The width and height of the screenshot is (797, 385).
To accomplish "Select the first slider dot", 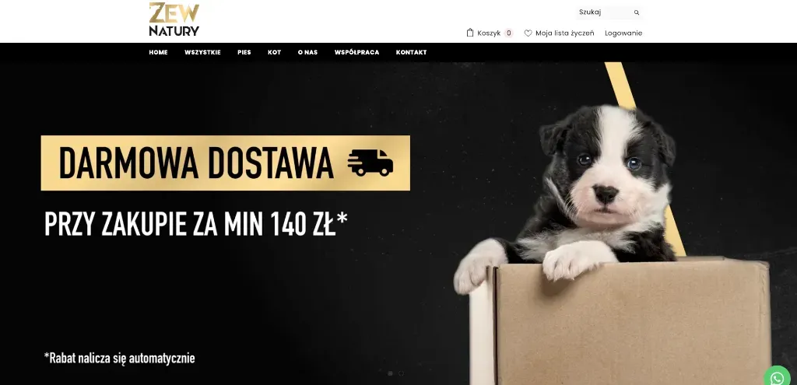I will pos(391,373).
